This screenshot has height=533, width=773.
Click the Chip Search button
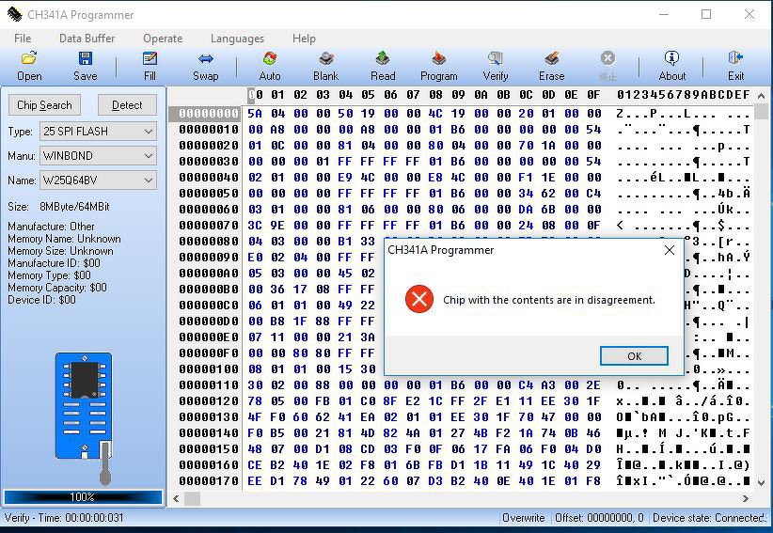[44, 105]
